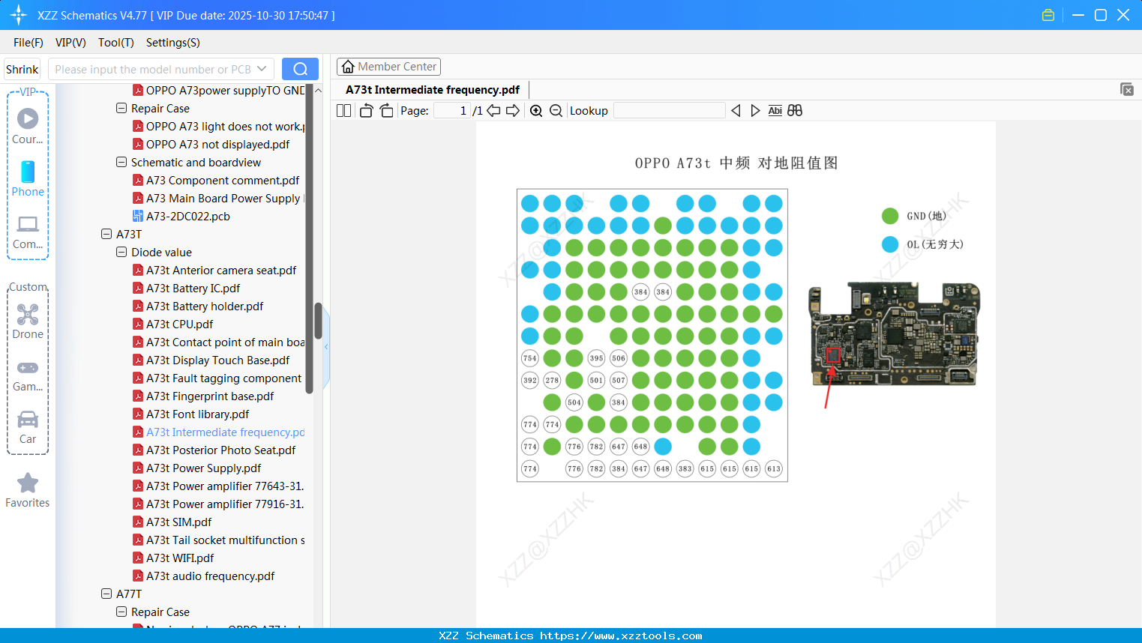Click the window icon right of the tab bar
The image size is (1142, 643).
coord(1126,89)
